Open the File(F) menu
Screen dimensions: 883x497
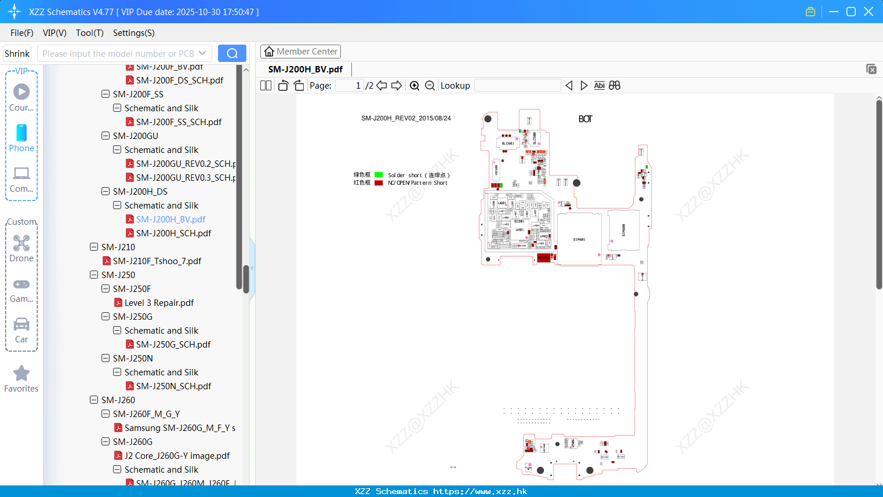[22, 33]
